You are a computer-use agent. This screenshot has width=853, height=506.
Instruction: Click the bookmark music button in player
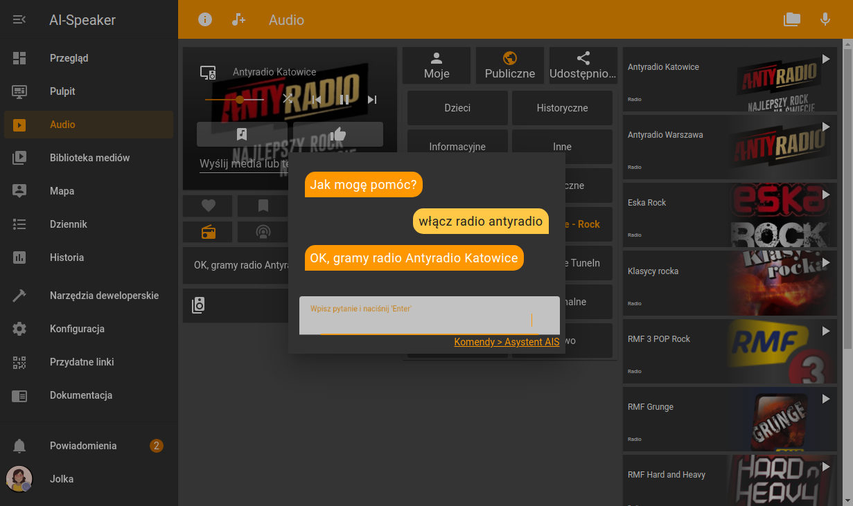pyautogui.click(x=242, y=134)
